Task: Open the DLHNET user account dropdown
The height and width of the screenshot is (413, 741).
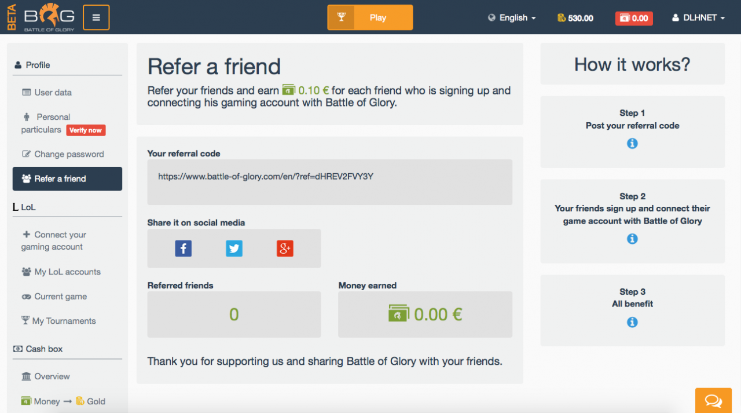Action: click(698, 18)
